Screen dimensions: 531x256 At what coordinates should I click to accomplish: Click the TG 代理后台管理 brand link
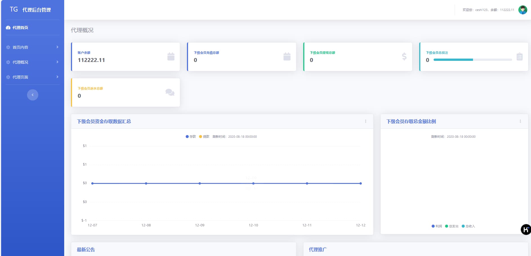[x=30, y=10]
